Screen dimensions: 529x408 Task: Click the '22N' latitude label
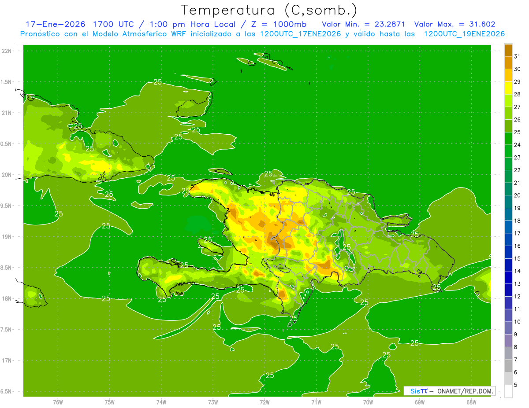[x=7, y=51]
